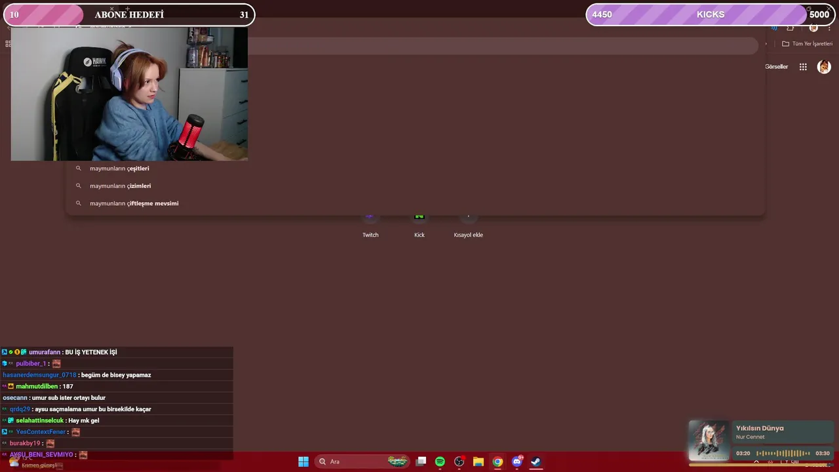Click the song title Yıkılsın Dünya
The width and height of the screenshot is (839, 472).
click(760, 428)
